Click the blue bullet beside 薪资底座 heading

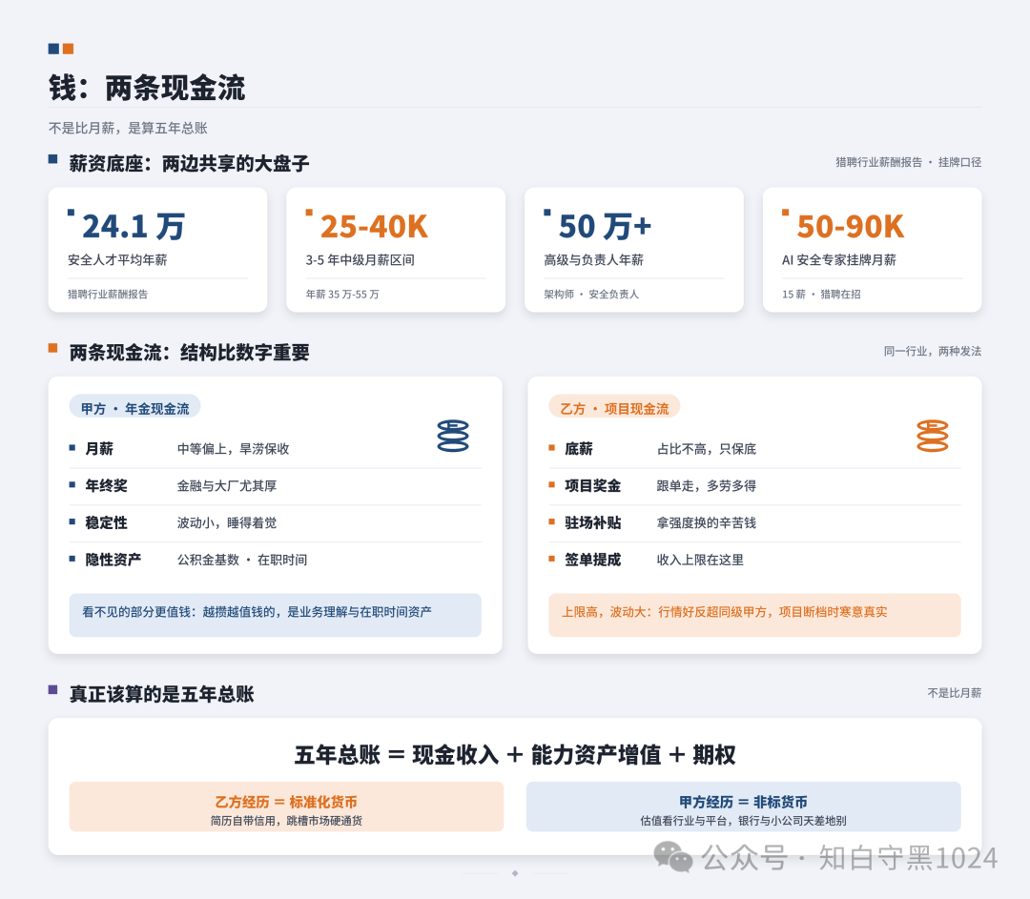point(53,159)
